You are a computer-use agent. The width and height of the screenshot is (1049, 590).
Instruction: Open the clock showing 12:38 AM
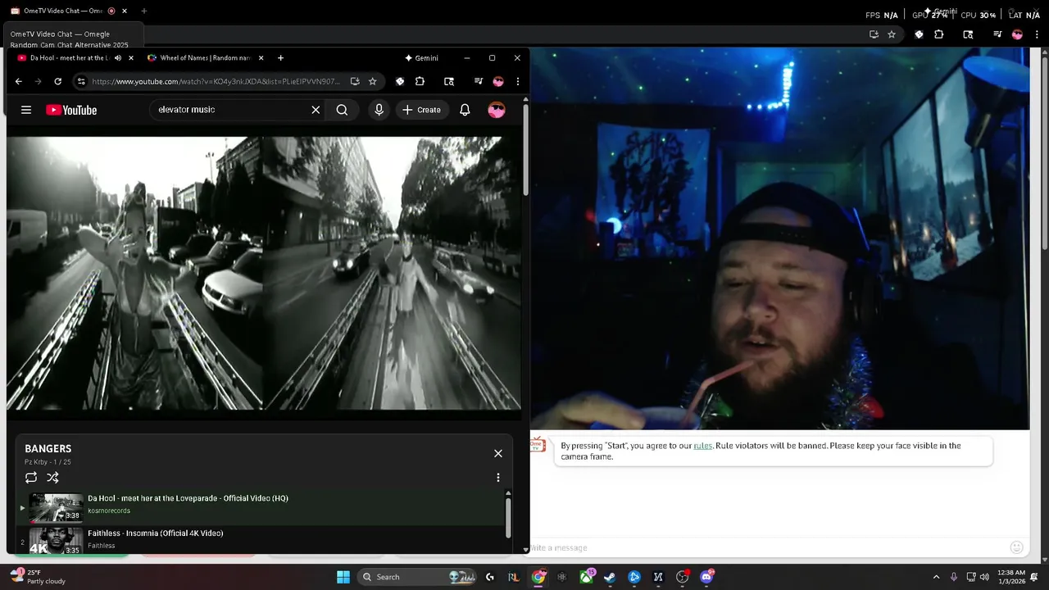click(x=1011, y=577)
